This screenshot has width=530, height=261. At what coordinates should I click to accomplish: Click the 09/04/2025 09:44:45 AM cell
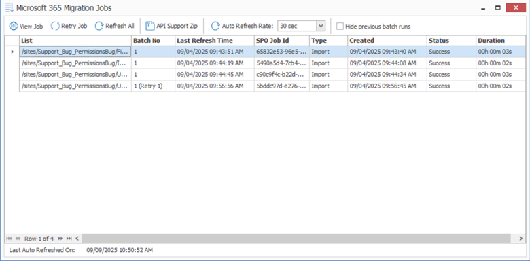pos(215,75)
